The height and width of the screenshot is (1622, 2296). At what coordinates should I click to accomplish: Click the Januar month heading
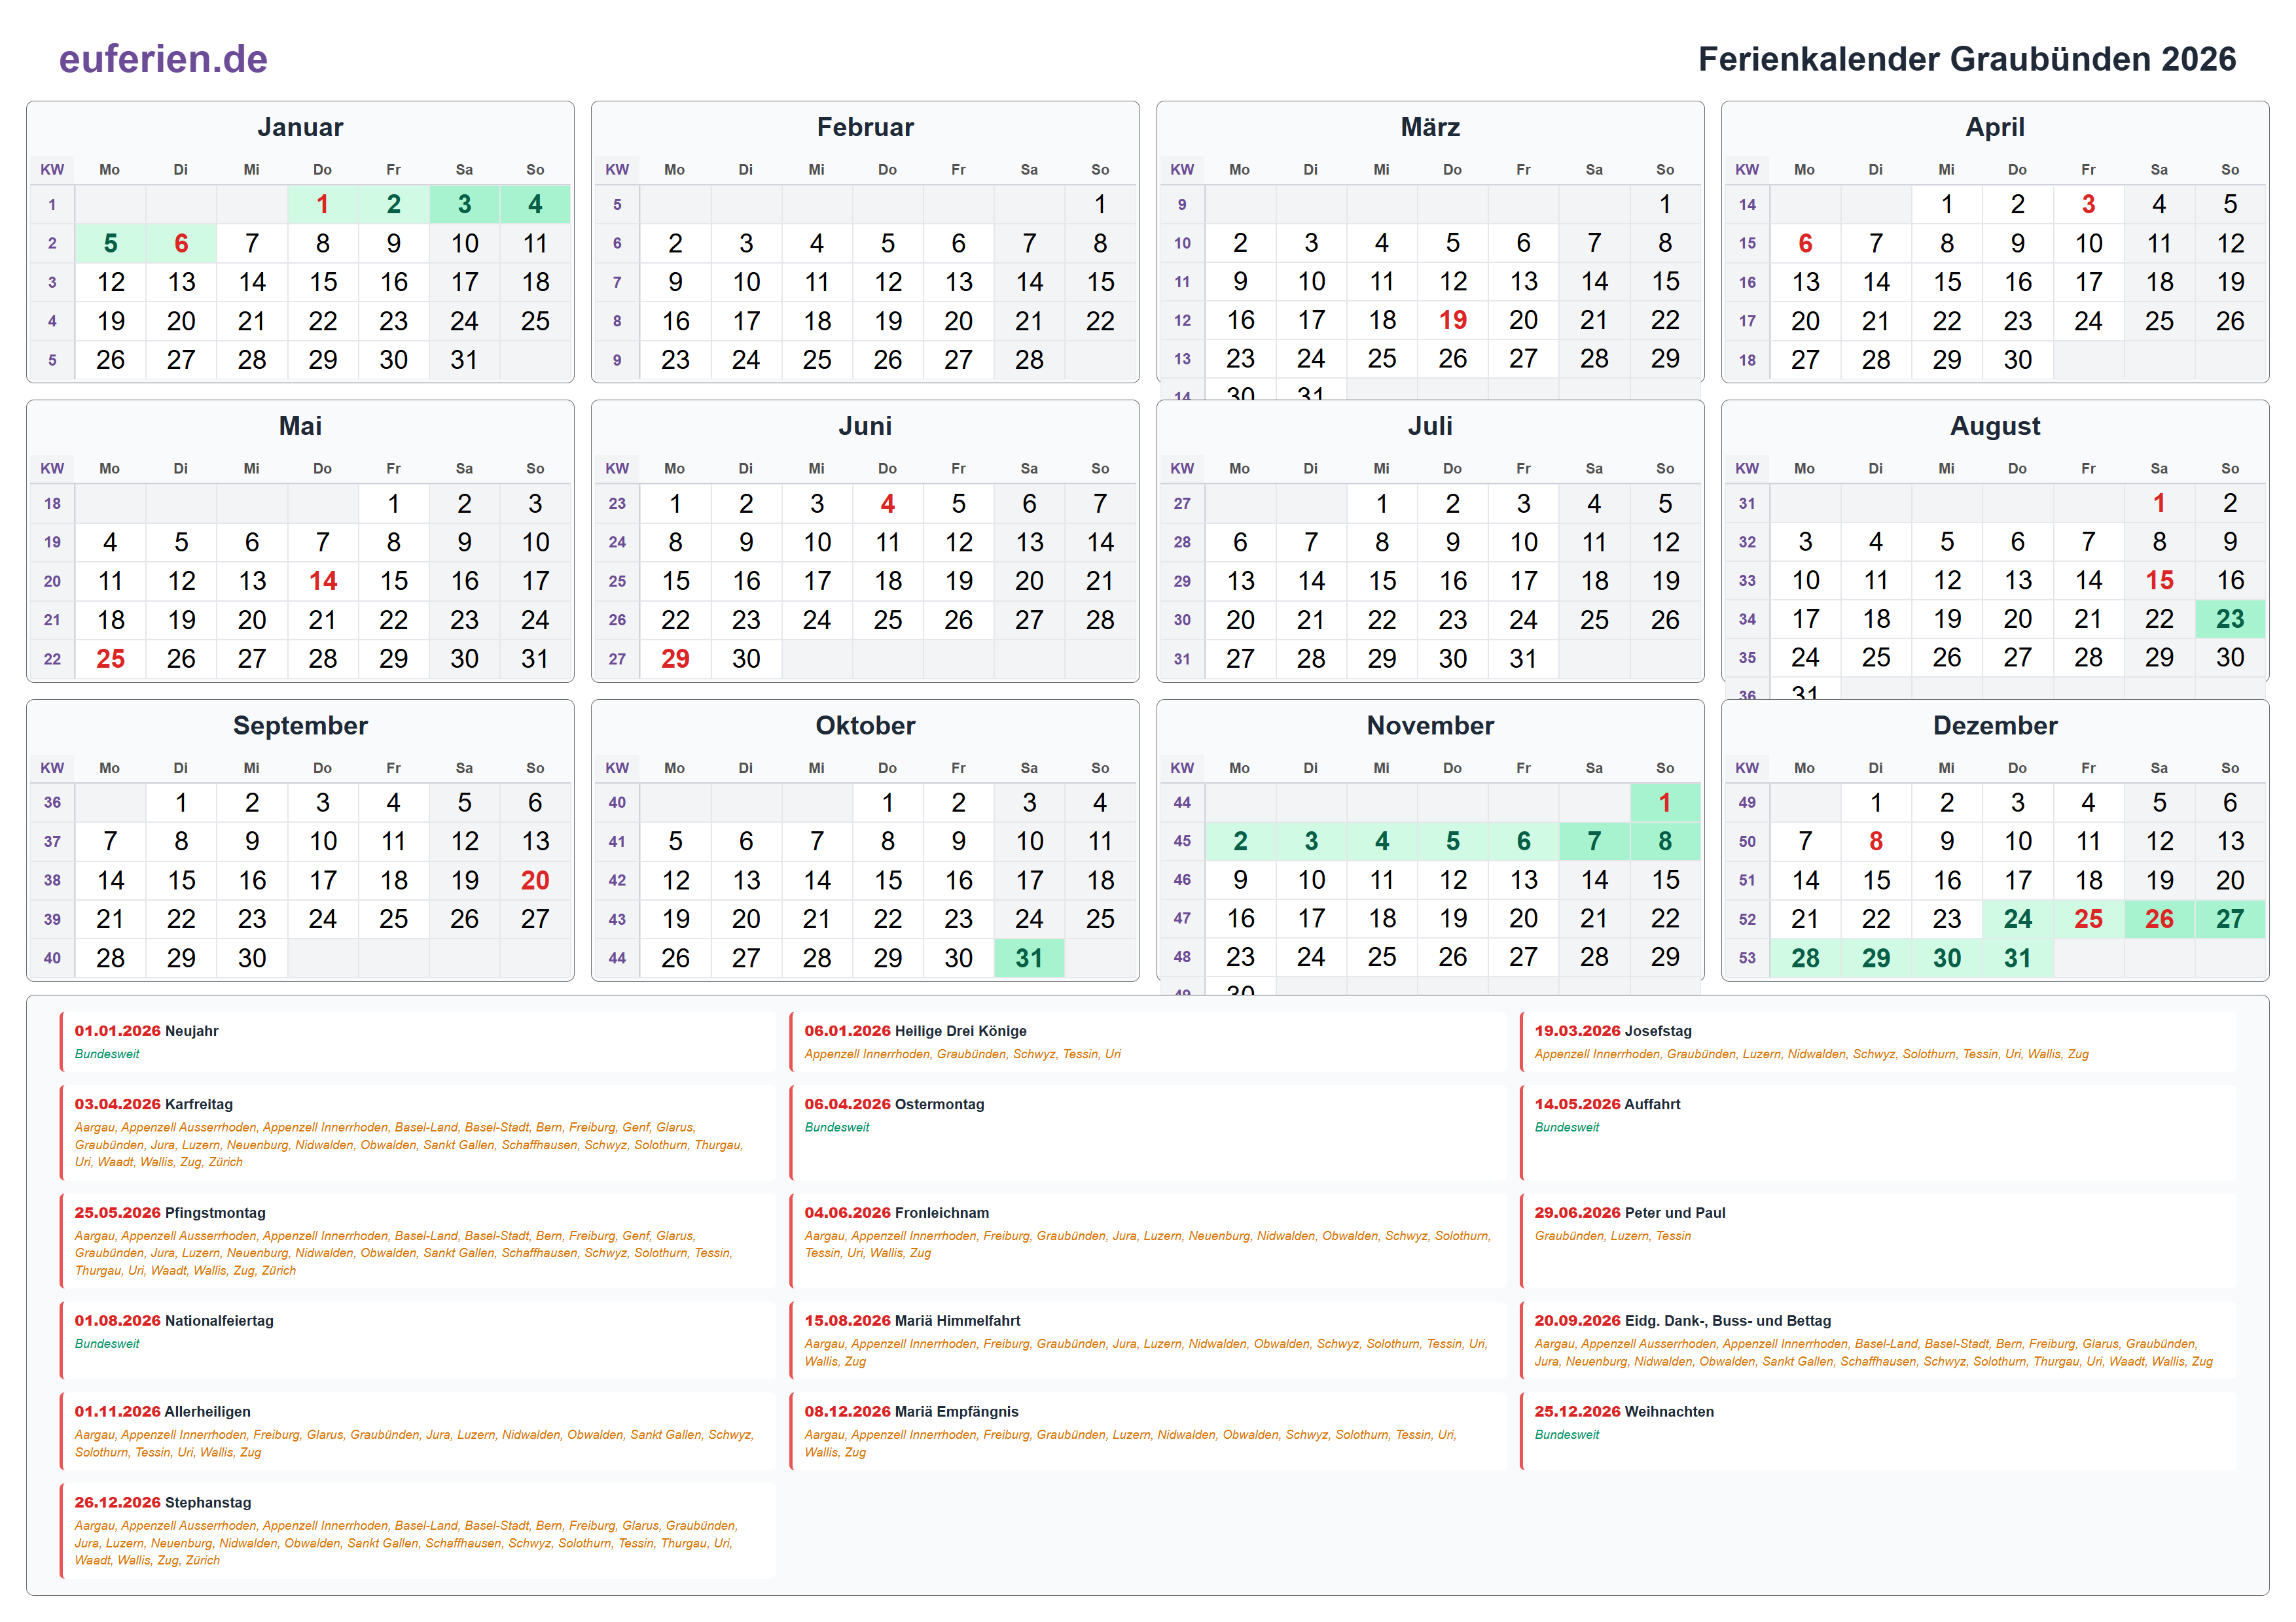tap(300, 127)
